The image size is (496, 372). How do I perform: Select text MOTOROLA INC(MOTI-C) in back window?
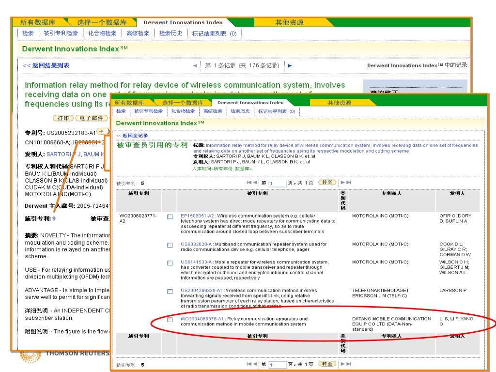[x=58, y=194]
